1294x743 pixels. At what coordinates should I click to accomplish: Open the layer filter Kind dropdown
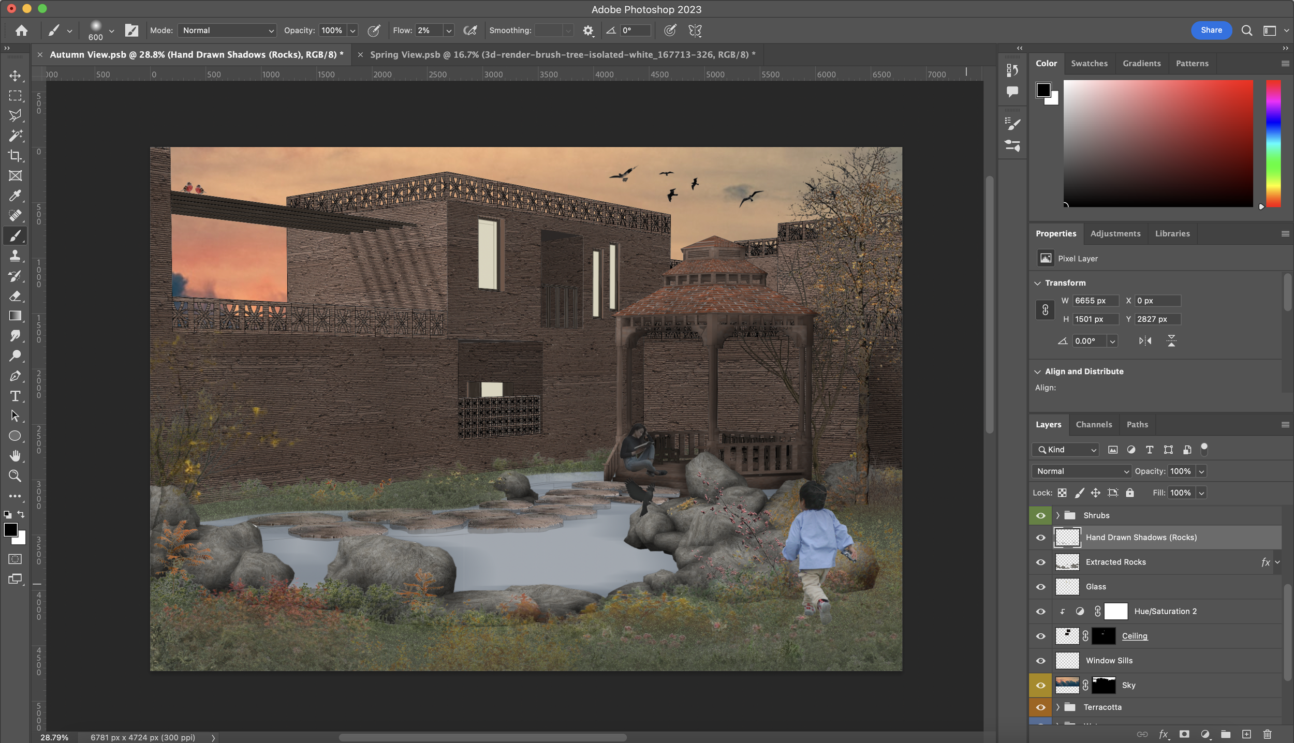click(1065, 450)
